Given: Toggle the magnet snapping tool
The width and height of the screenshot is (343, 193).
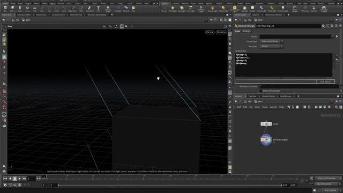Looking at the screenshot, I should tap(4, 107).
